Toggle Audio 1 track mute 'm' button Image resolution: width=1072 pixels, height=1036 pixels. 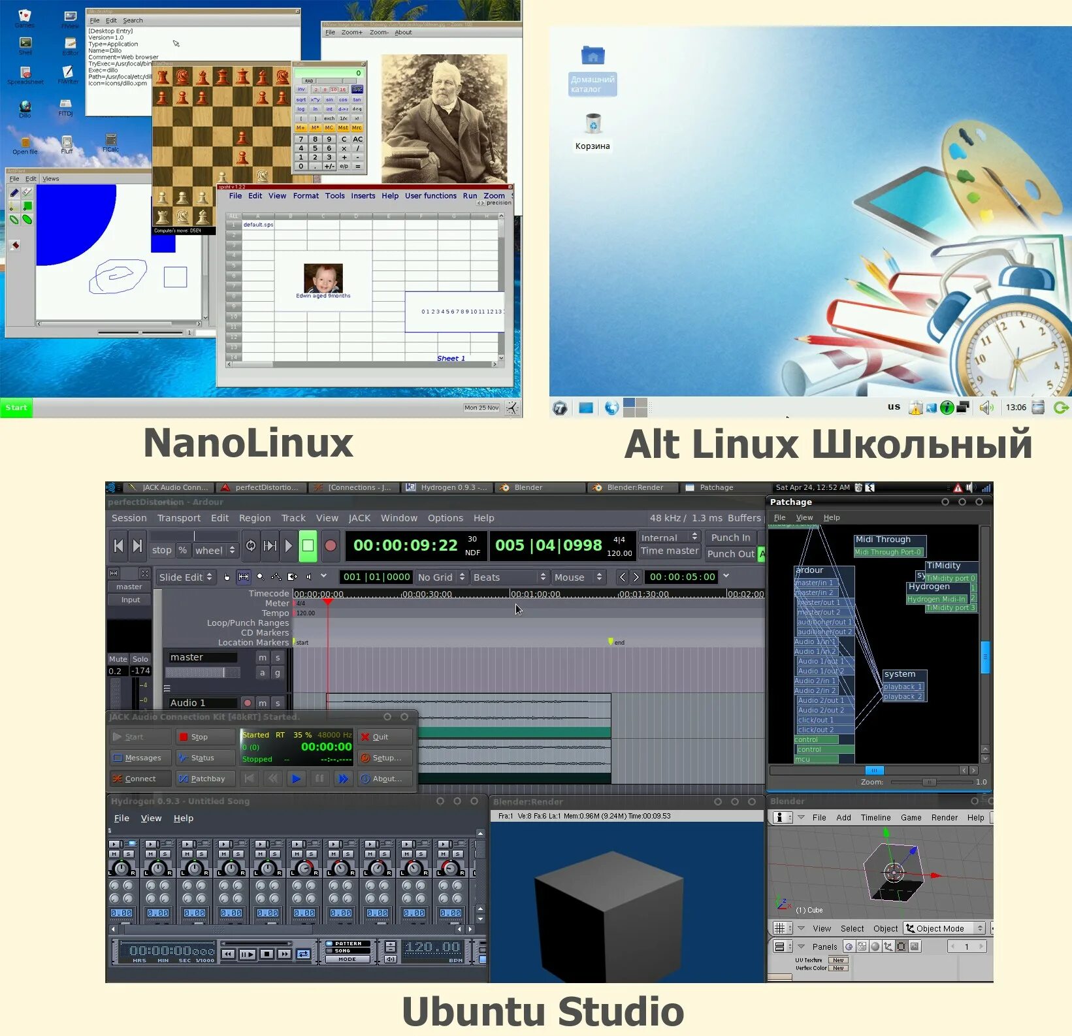(263, 703)
